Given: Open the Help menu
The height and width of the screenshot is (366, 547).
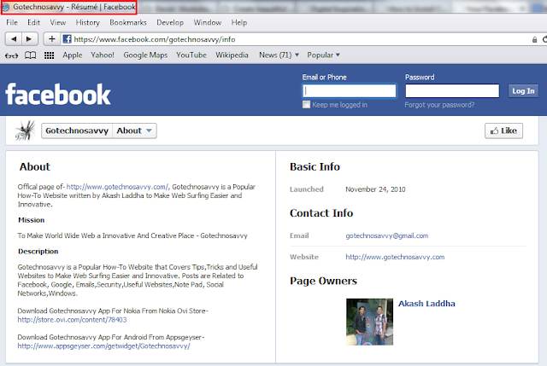Looking at the screenshot, I should [x=239, y=23].
